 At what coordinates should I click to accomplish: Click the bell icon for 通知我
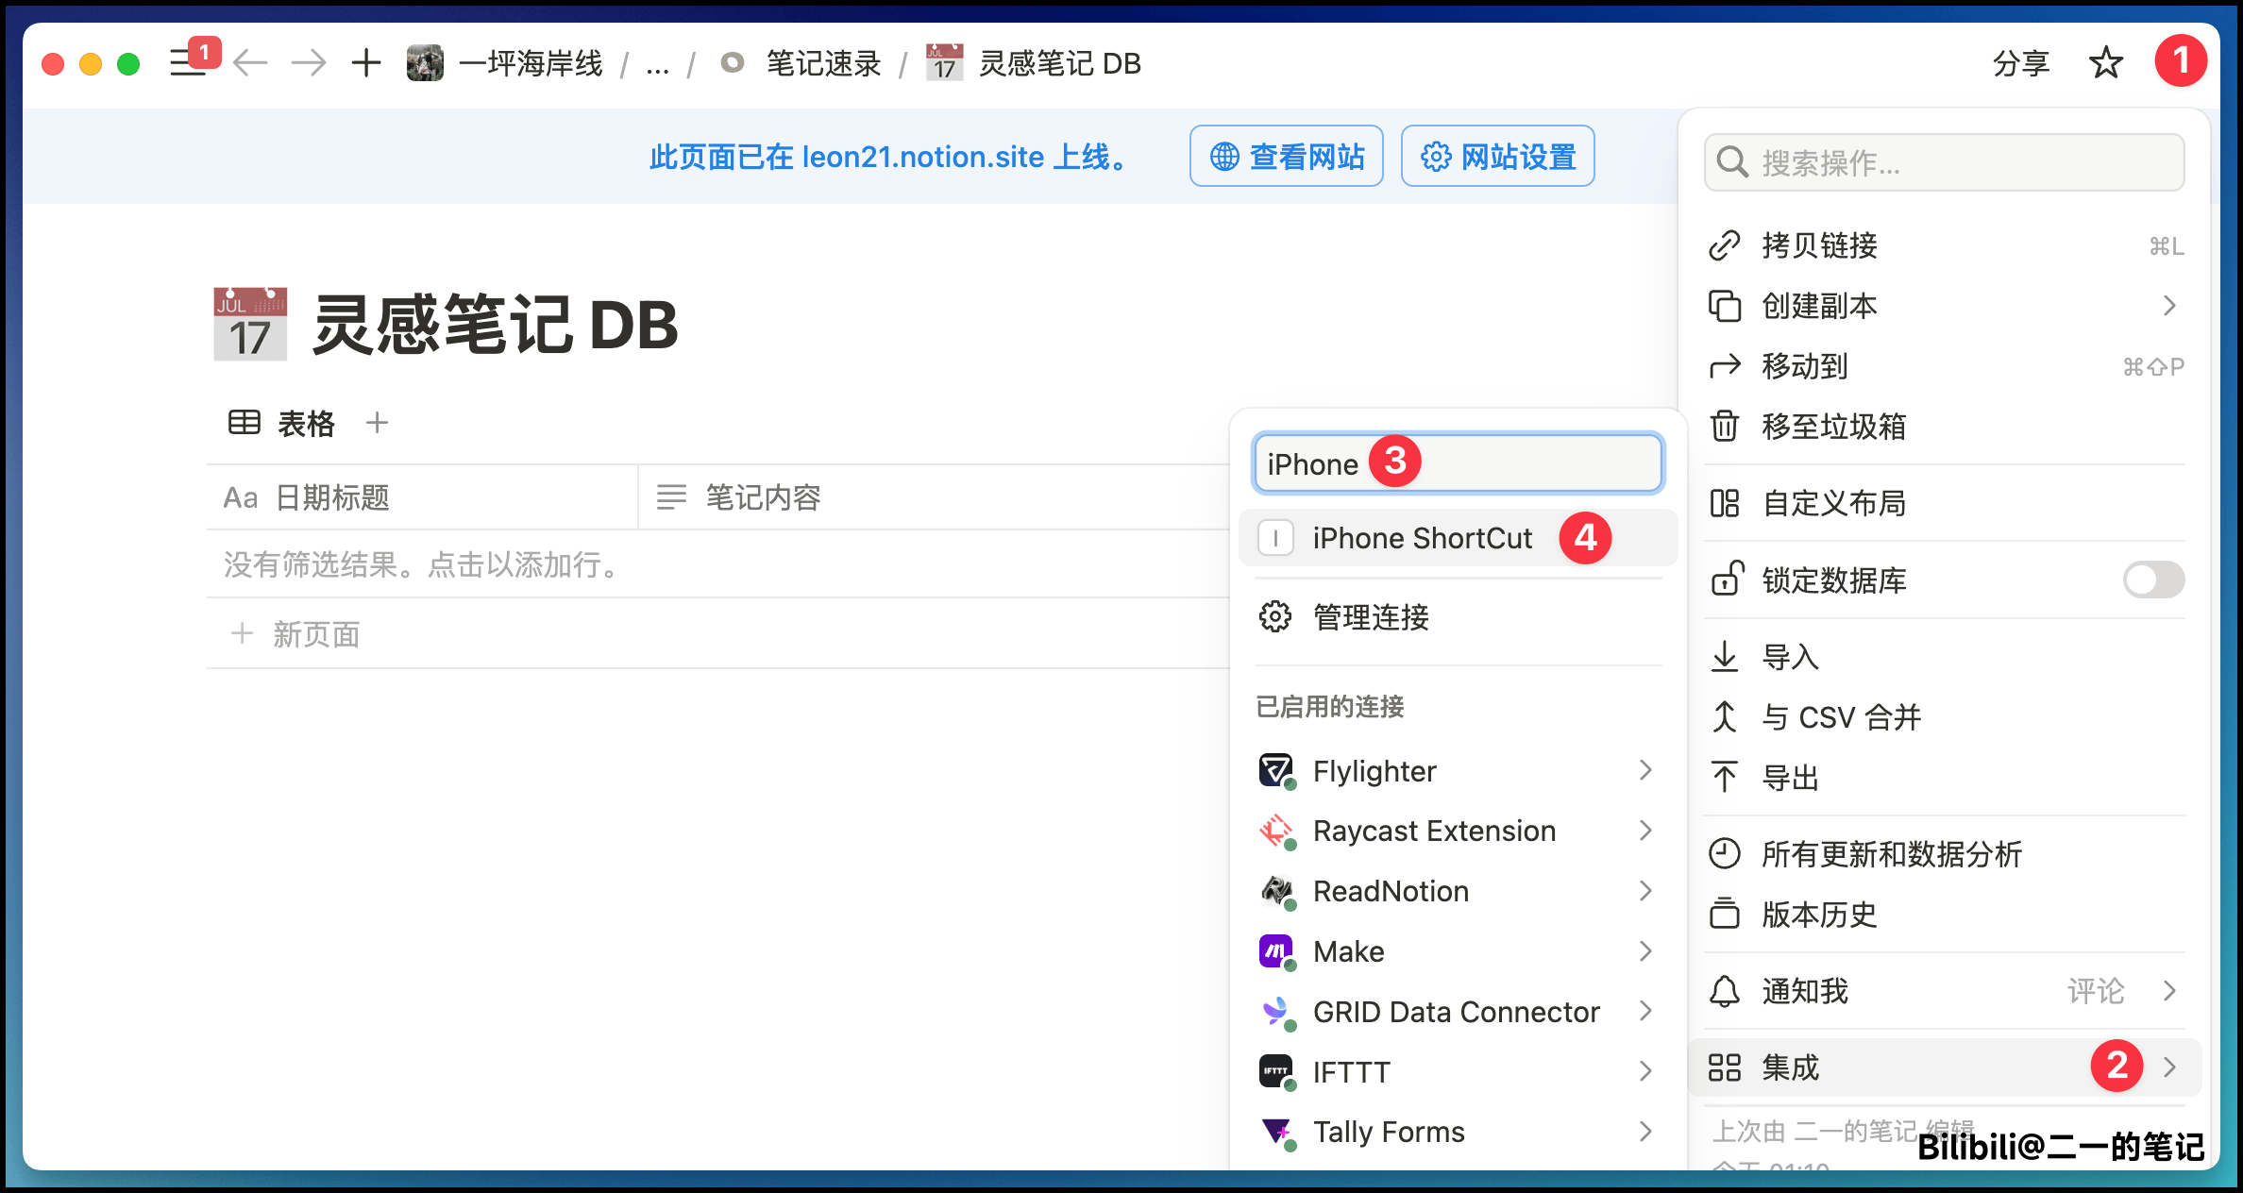(x=1725, y=991)
